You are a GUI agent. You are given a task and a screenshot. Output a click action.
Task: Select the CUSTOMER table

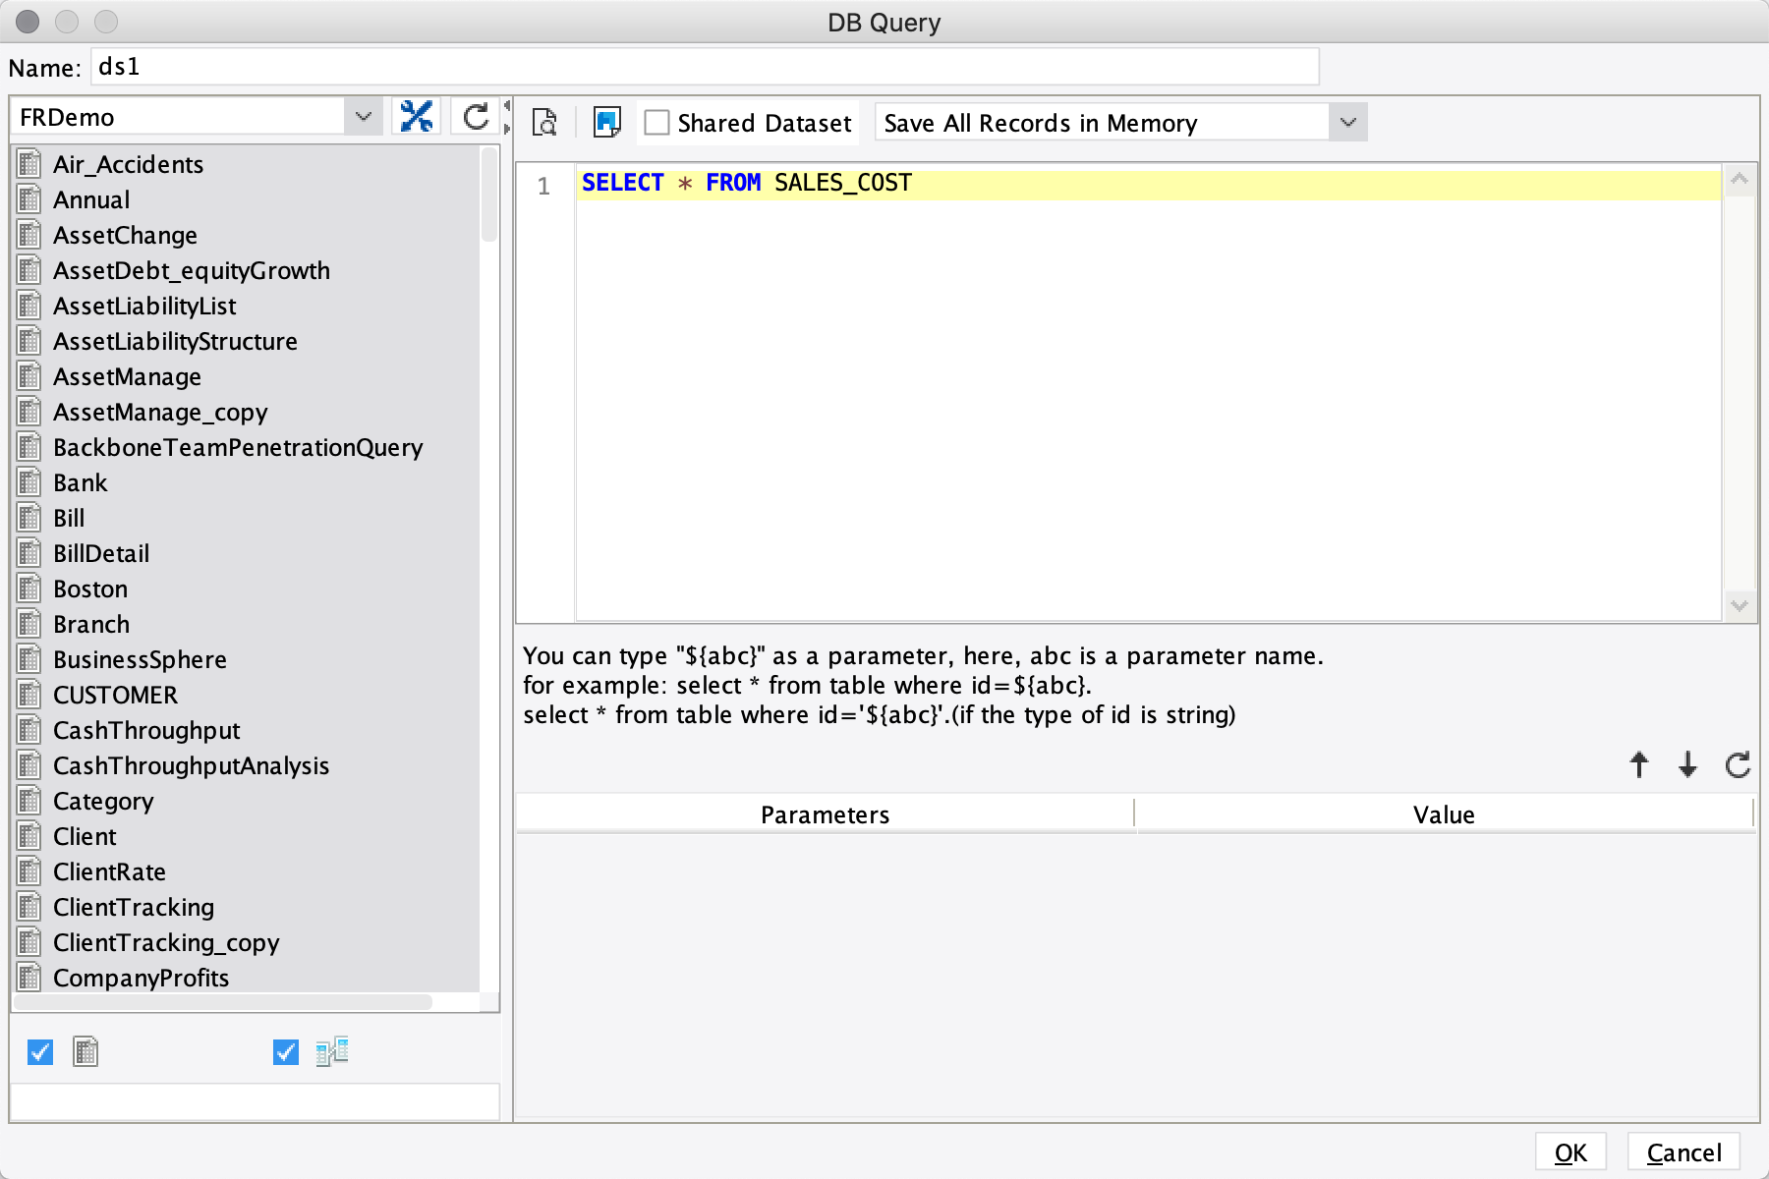pos(115,695)
